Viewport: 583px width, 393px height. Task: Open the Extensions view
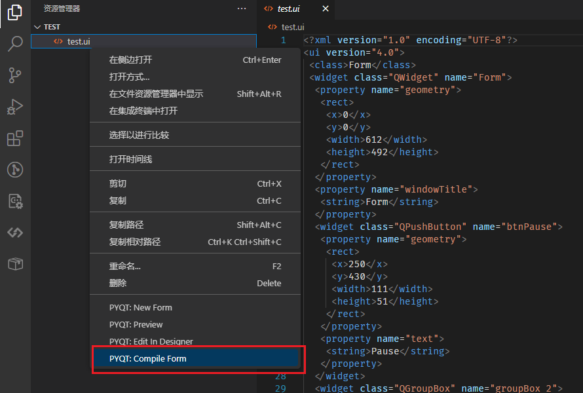pyautogui.click(x=14, y=138)
